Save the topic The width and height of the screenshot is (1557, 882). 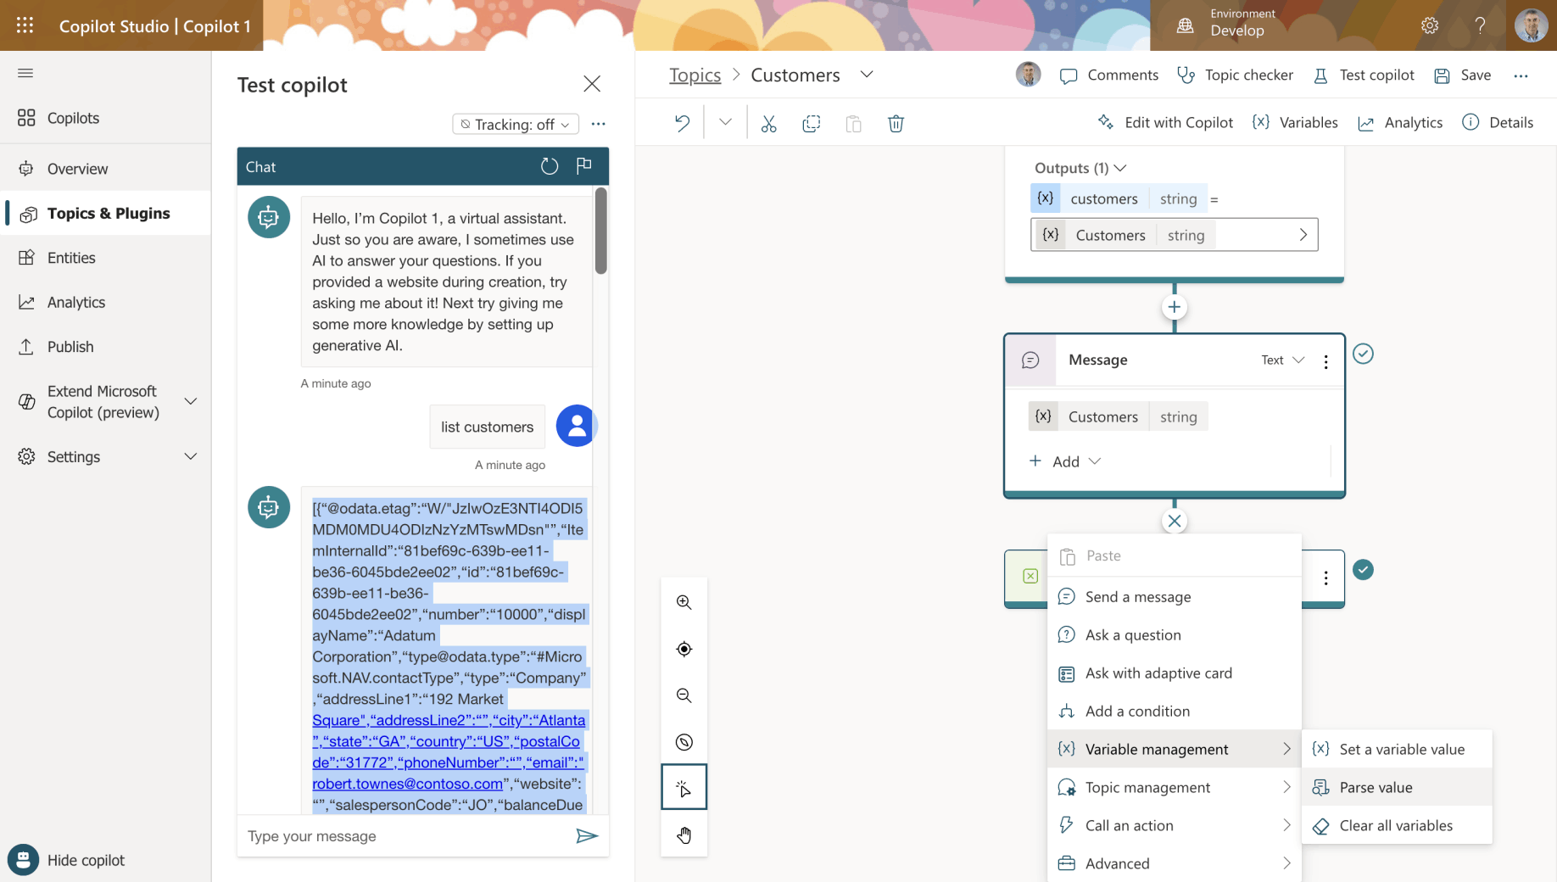(1462, 75)
